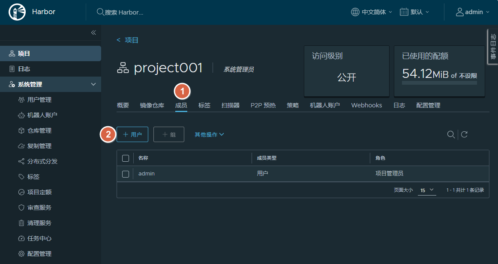Switch to the 概要 tab
This screenshot has width=498, height=264.
click(x=123, y=105)
